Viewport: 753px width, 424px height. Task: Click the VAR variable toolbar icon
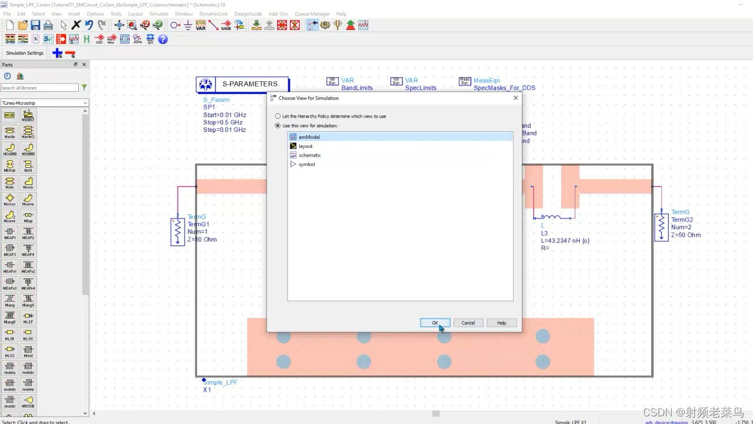[200, 25]
